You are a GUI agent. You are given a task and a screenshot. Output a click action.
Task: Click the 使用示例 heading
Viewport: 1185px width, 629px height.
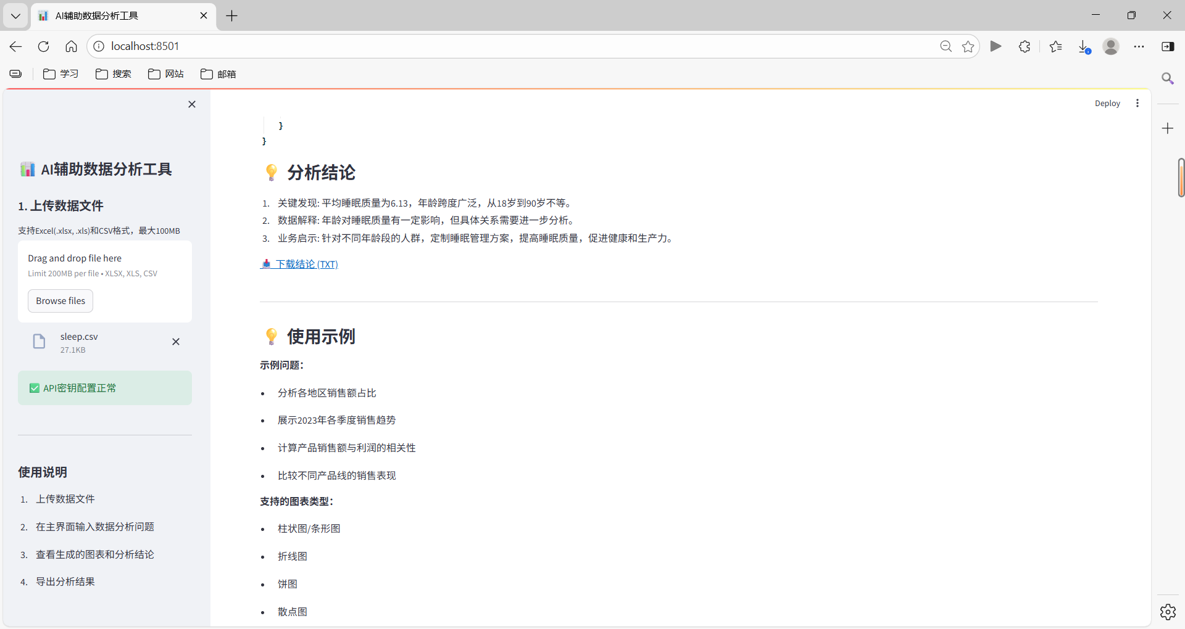(321, 337)
